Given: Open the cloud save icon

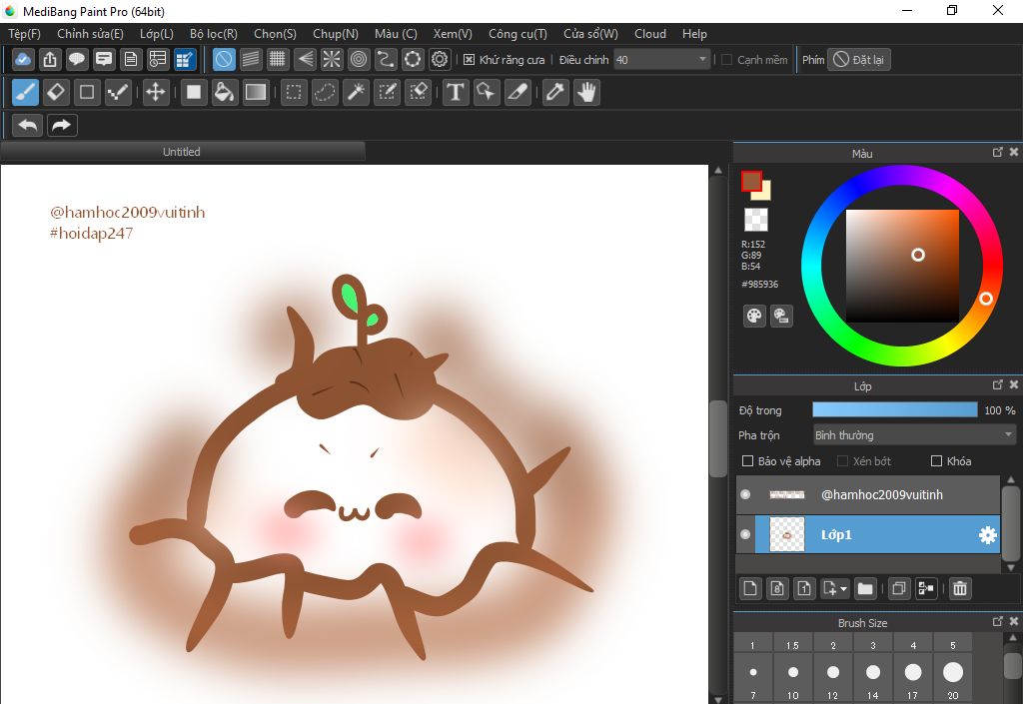Looking at the screenshot, I should coord(23,59).
